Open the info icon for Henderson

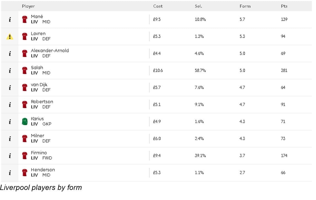pyautogui.click(x=10, y=173)
